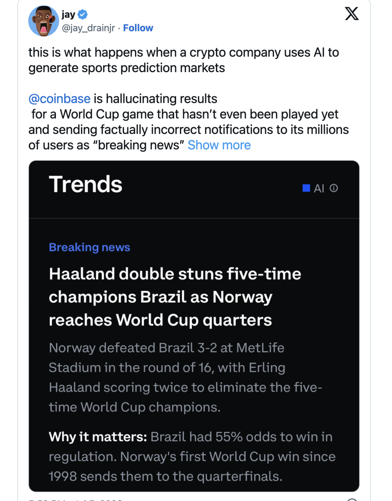Click the Why it matters paragraph
The height and width of the screenshot is (501, 392).
192,457
